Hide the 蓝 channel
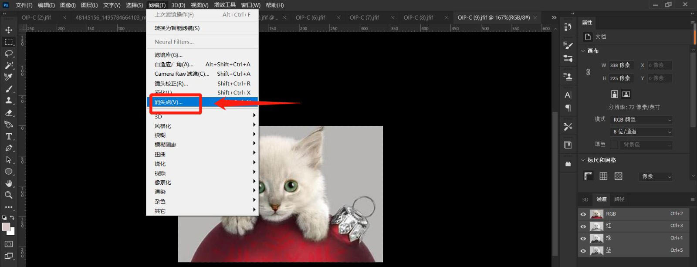Viewport: 697px width, 267px height. click(x=583, y=250)
